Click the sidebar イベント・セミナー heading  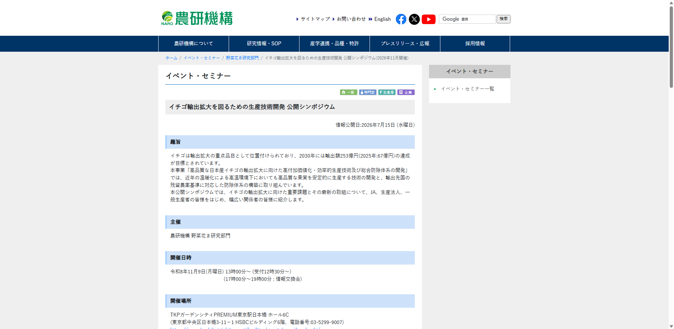pos(470,72)
